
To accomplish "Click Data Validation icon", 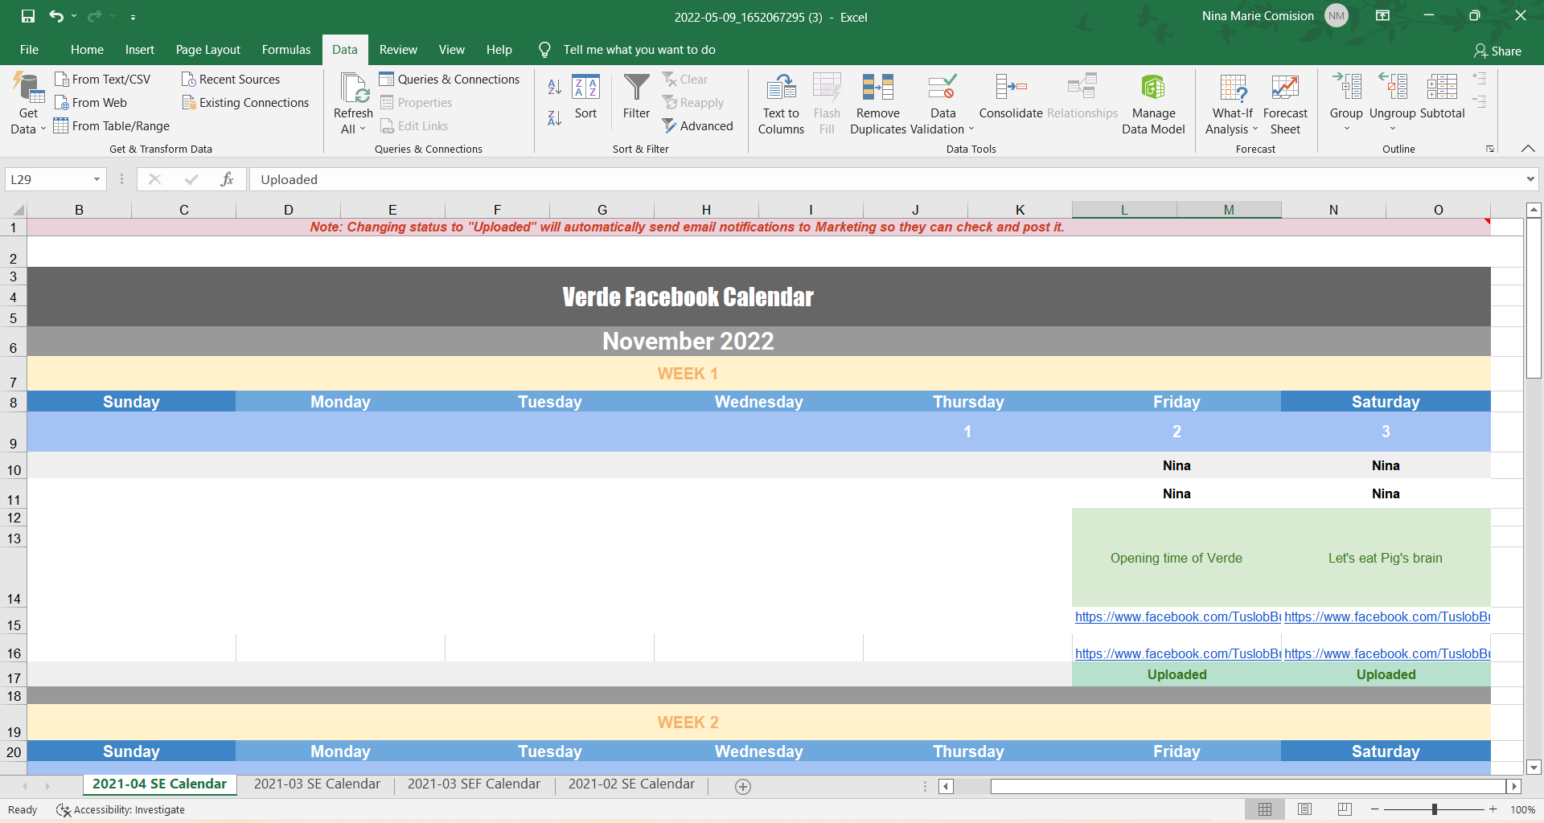I will pos(942,87).
